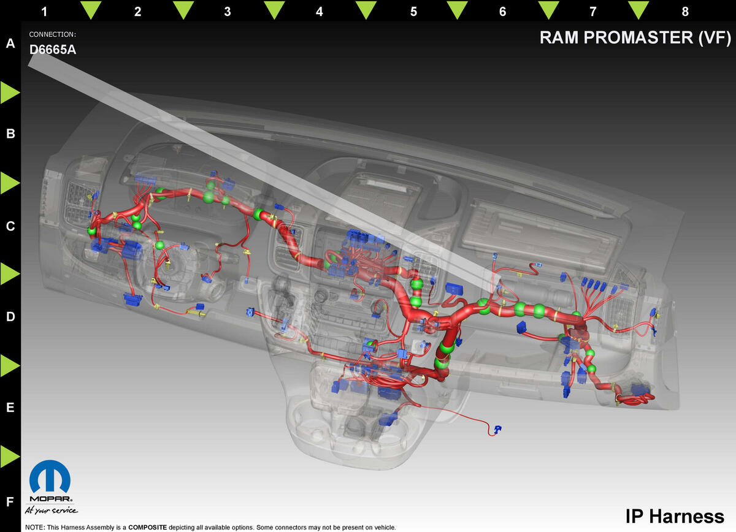Click the green arrow marker between rows E and F
The width and height of the screenshot is (736, 532).
tap(10, 456)
